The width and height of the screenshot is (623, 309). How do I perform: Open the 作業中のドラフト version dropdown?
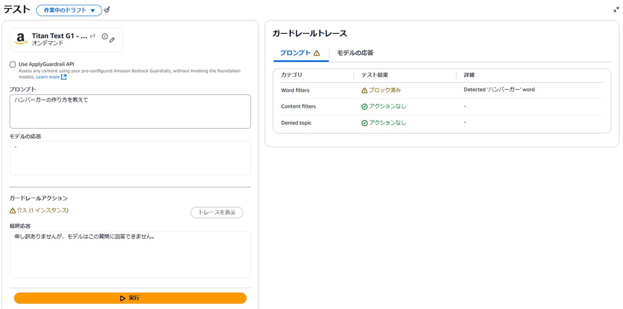click(x=69, y=10)
